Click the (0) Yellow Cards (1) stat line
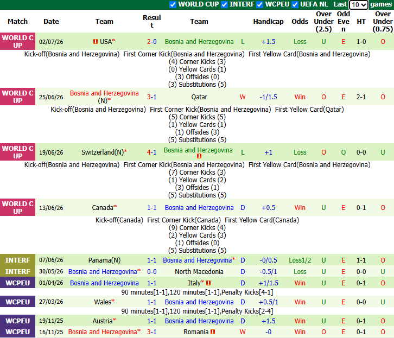Viewport: 394px width, 338px height. [197, 69]
